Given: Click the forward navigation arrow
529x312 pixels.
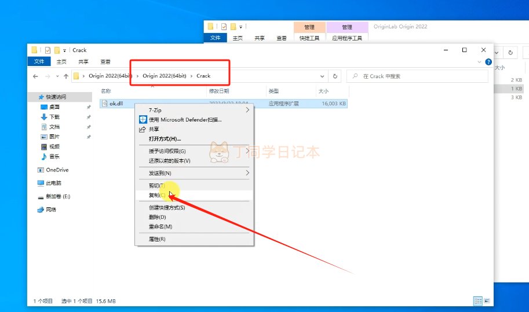Looking at the screenshot, I should click(x=48, y=76).
